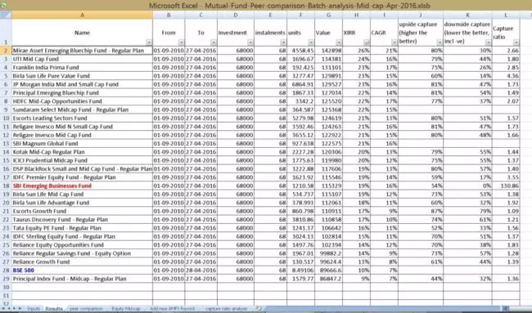Select Value cell 142898
This screenshot has width=532, height=313.
pyautogui.click(x=328, y=51)
